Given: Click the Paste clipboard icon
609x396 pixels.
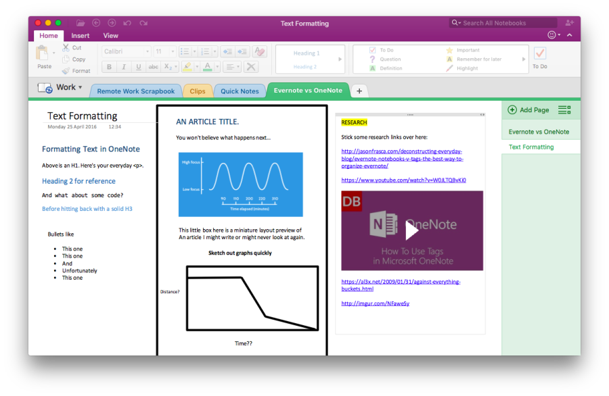Looking at the screenshot, I should (x=42, y=53).
